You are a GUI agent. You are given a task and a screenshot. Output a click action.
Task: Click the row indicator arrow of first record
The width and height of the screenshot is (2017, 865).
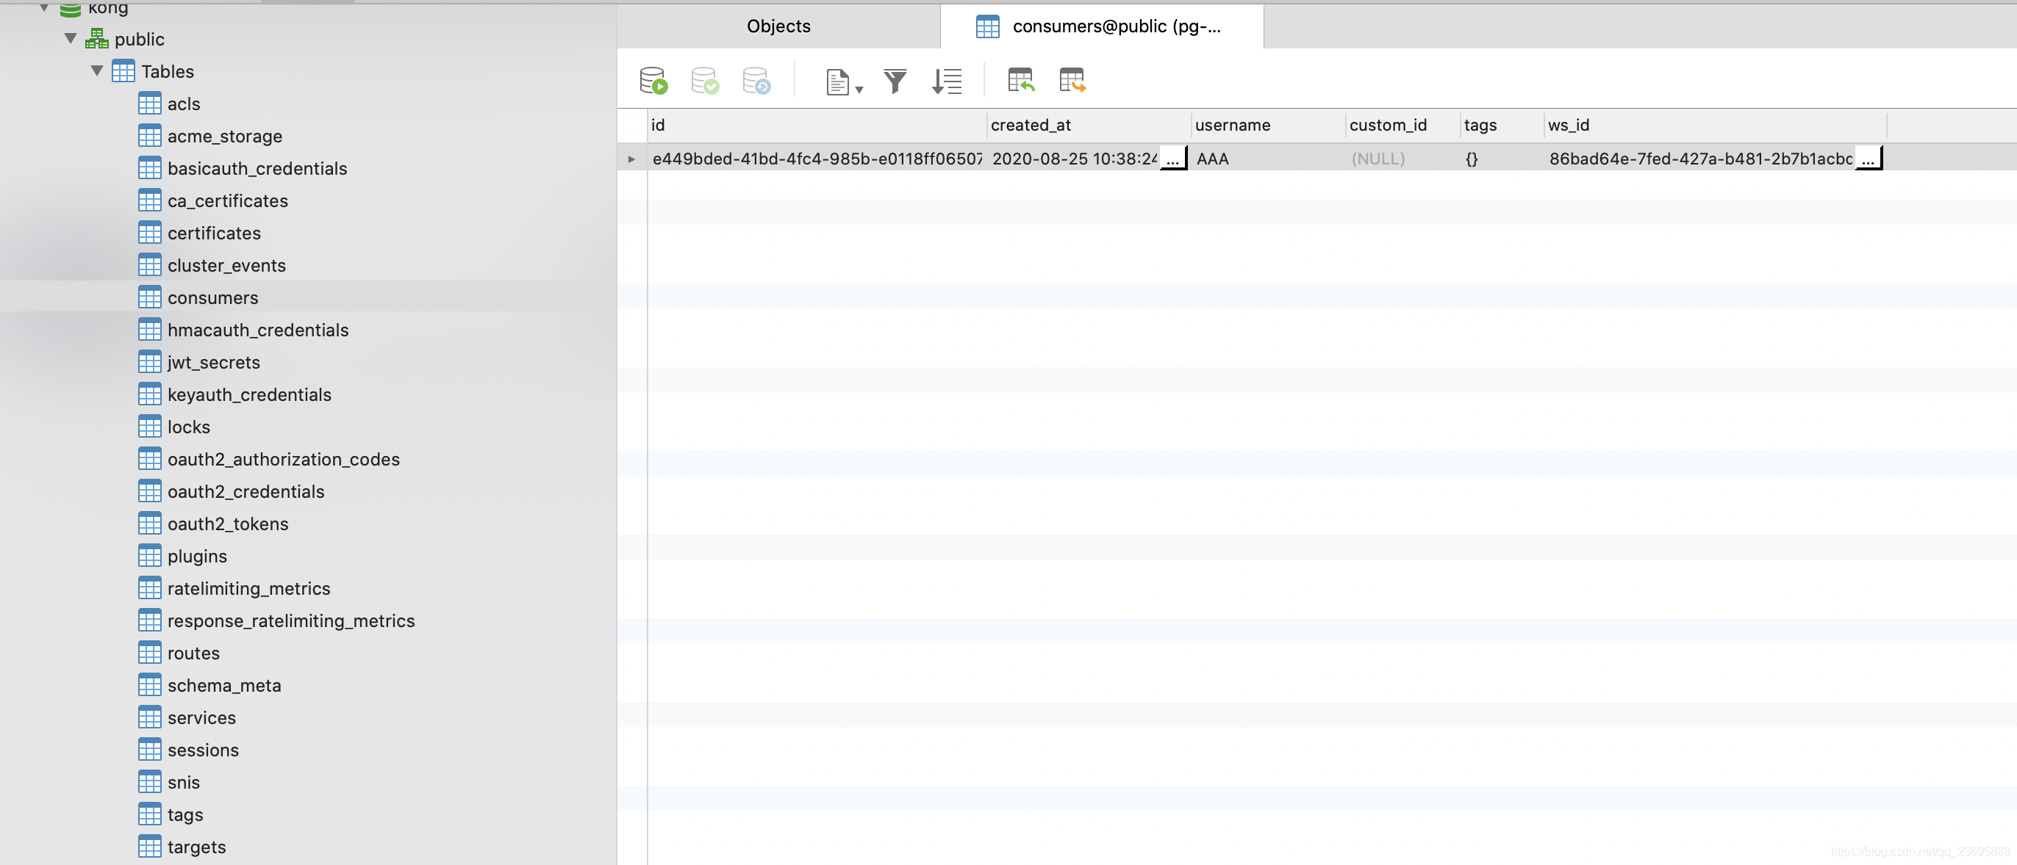point(631,159)
